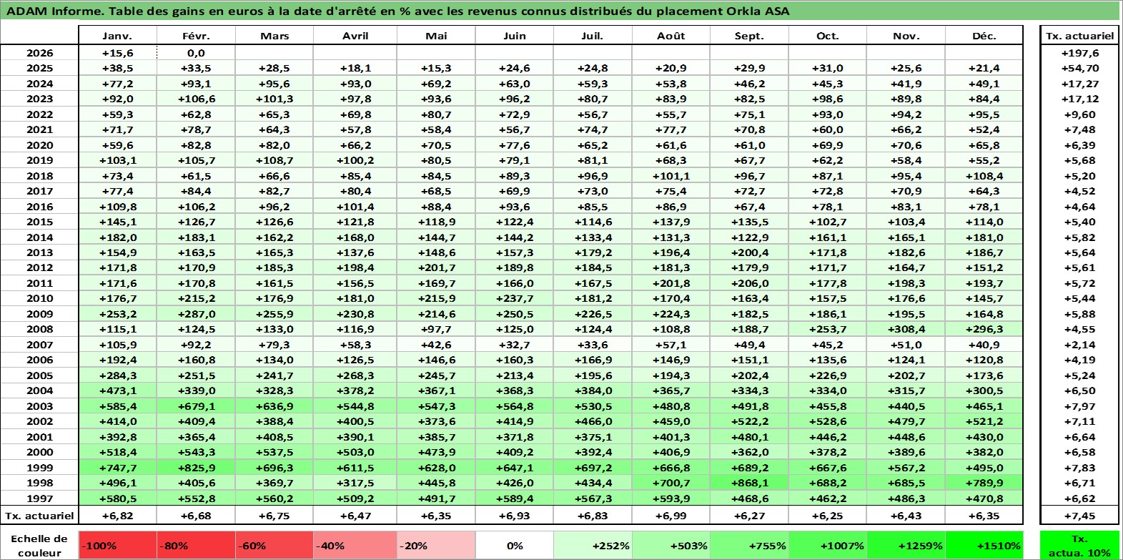This screenshot has height=560, width=1123.
Task: Select the +6,99 Août actuarial rate
Action: point(671,515)
